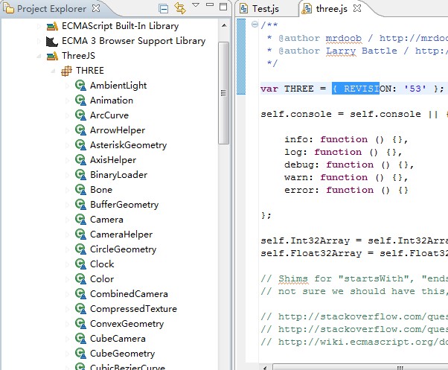Expand the Animation tree arrow

tap(68, 101)
